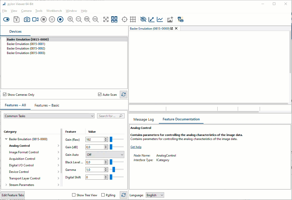Open the camera connection with the Open Device icon
This screenshot has width=292, height=200.
[6, 19]
